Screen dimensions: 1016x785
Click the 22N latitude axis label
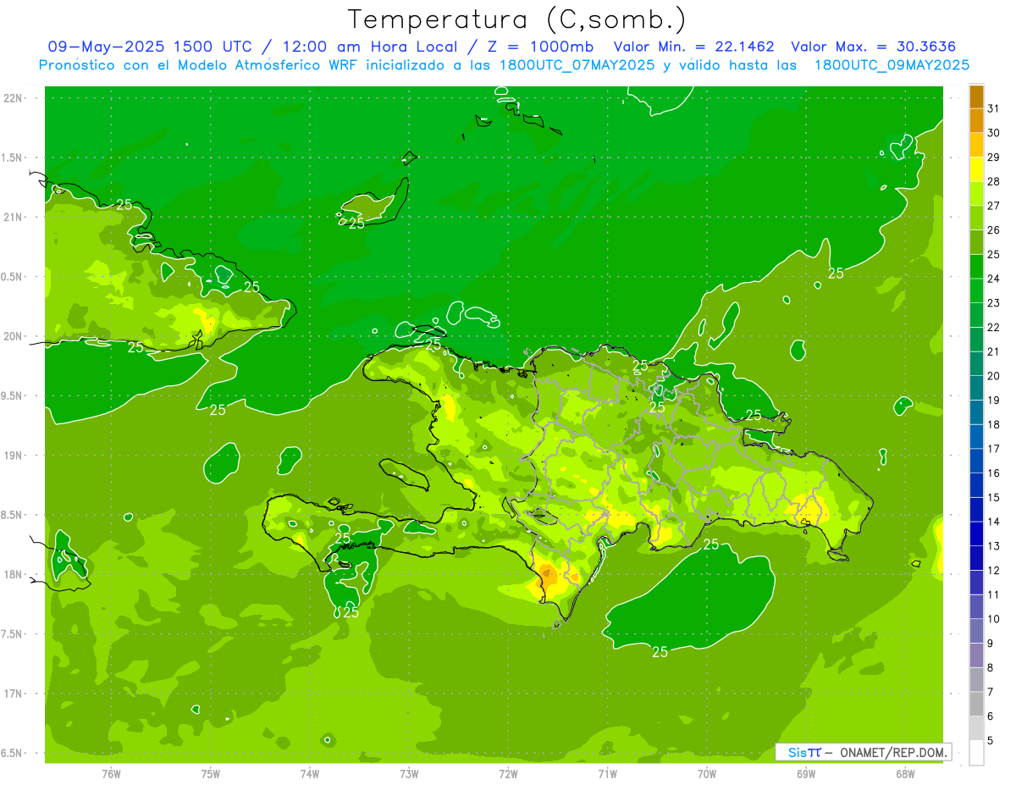tap(14, 98)
